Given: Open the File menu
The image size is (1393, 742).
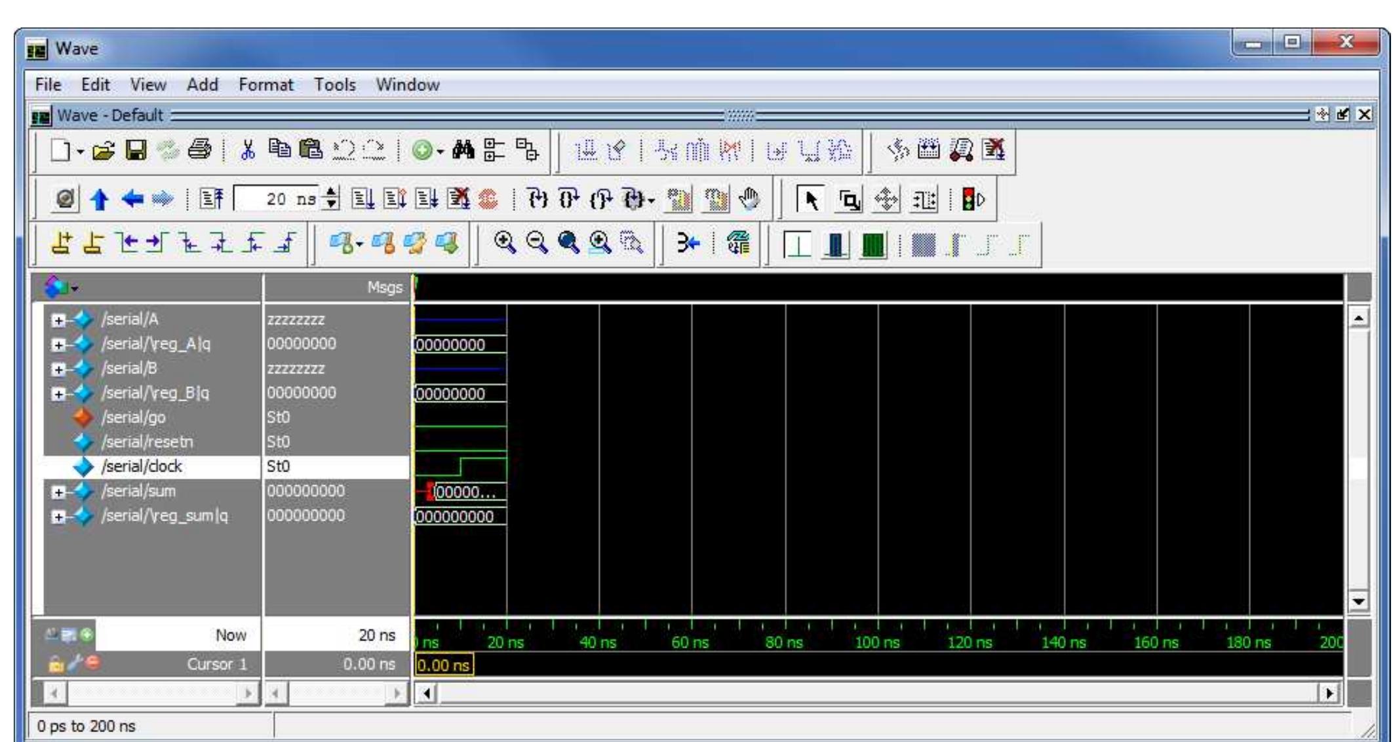Looking at the screenshot, I should tap(48, 84).
